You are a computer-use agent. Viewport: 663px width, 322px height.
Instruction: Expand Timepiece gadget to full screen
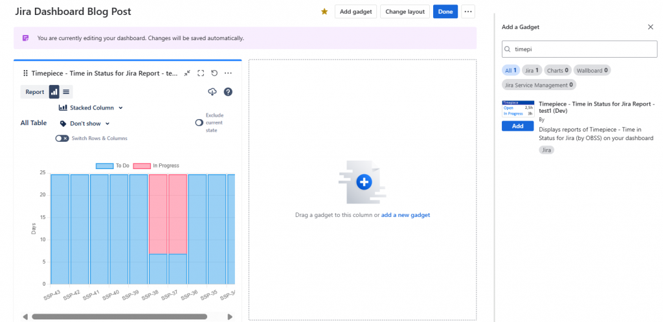tap(201, 73)
